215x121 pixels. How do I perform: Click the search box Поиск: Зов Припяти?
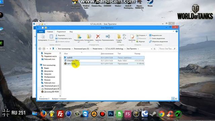pyautogui.click(x=167, y=49)
